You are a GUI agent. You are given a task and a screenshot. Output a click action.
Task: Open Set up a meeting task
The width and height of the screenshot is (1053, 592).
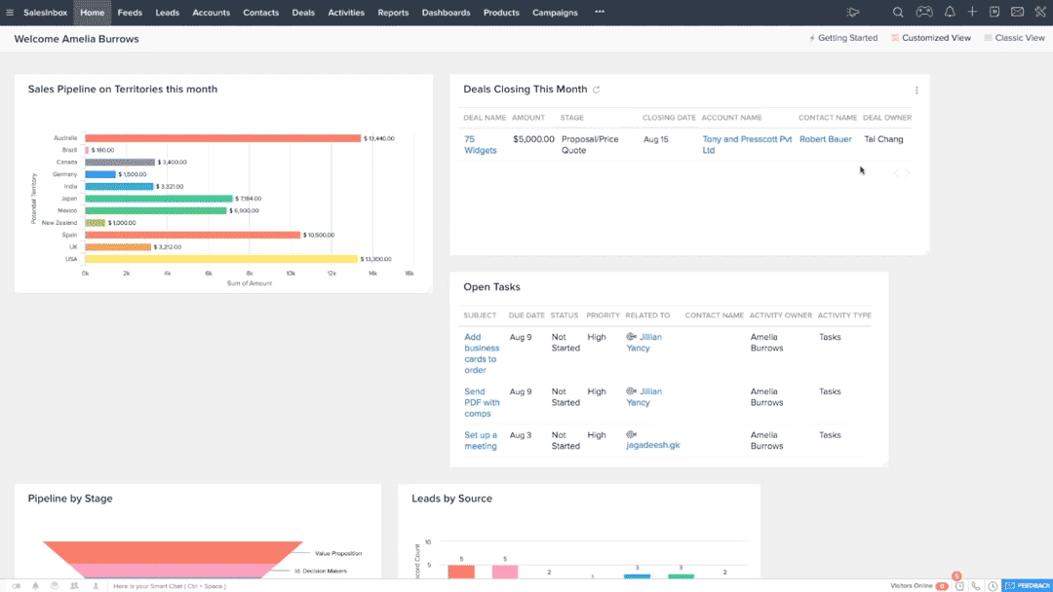(480, 440)
